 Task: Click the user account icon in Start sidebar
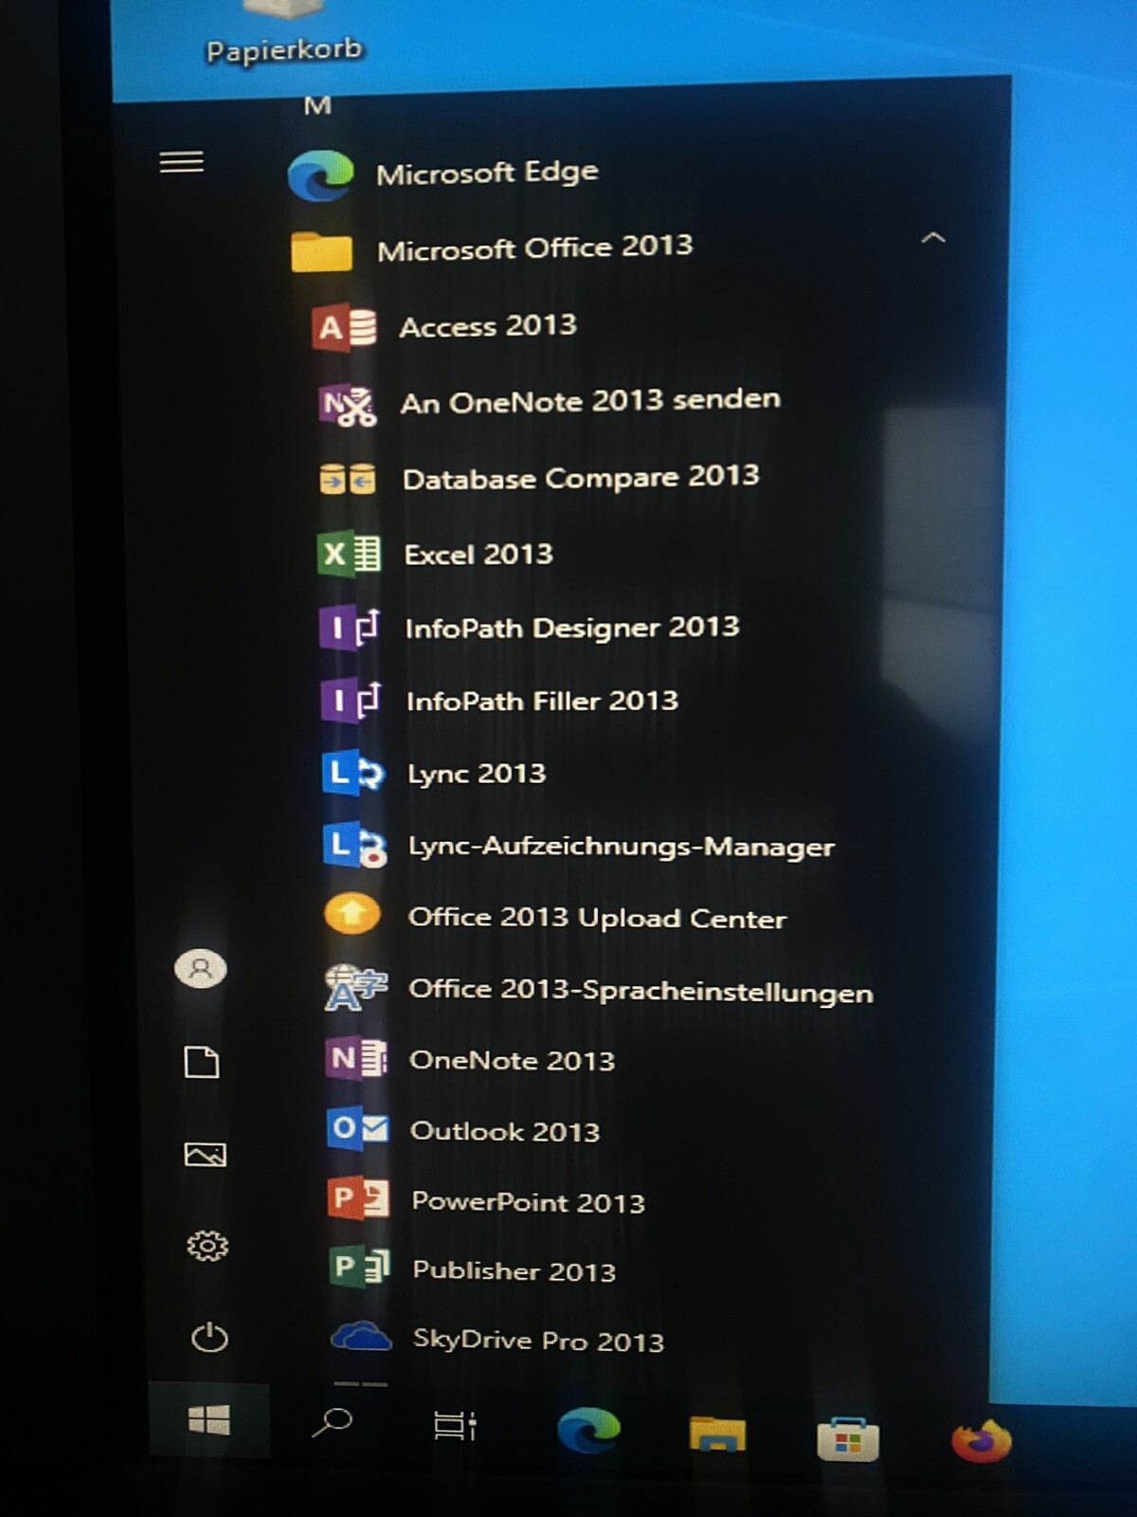coord(200,969)
